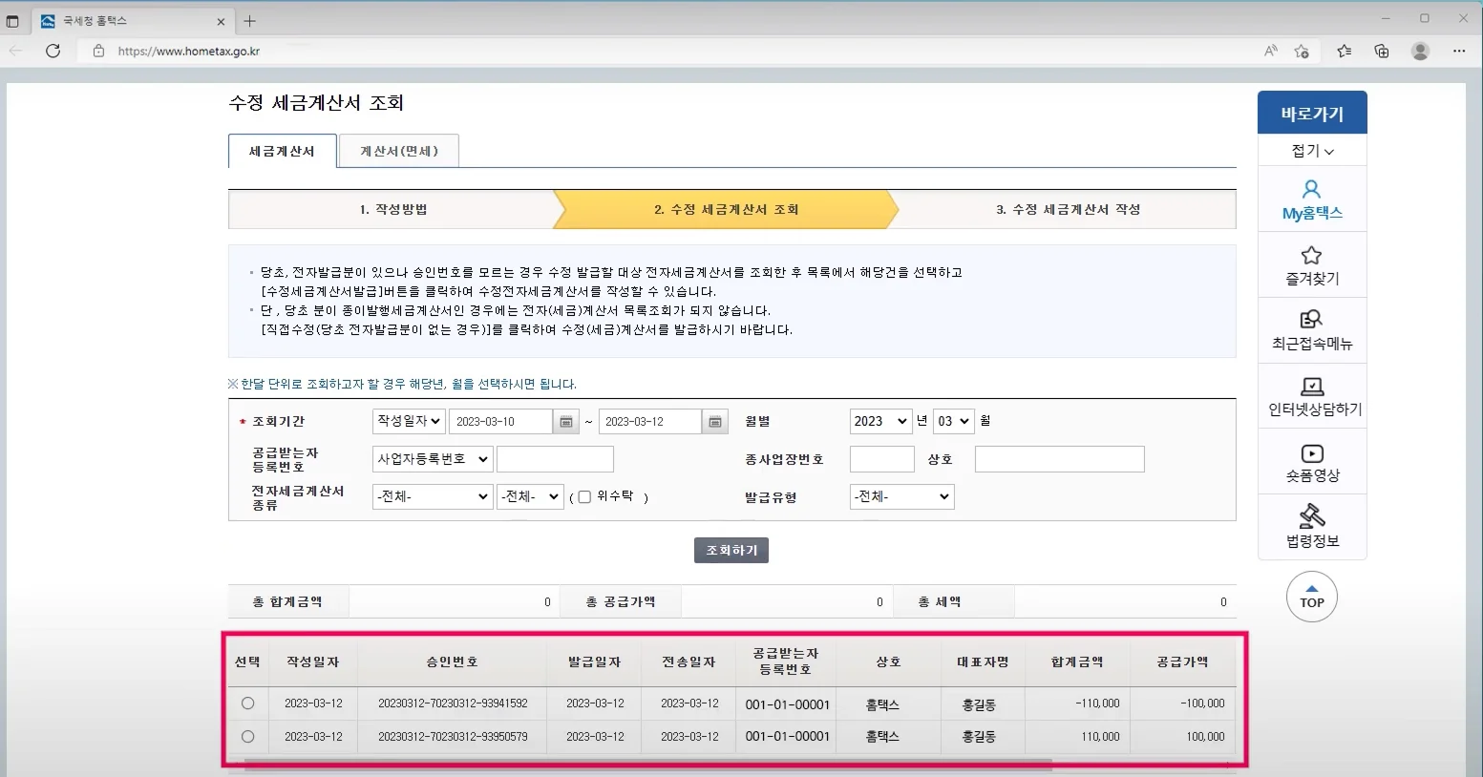Open the start date calendar picker

point(565,421)
